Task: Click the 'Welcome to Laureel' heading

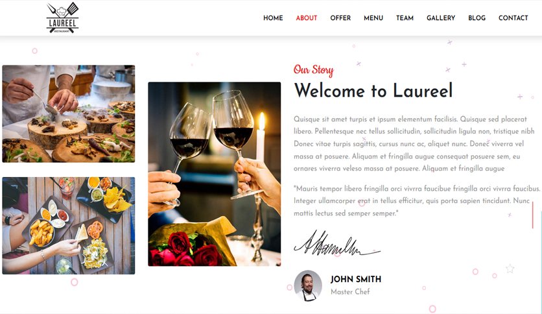Action: [373, 91]
